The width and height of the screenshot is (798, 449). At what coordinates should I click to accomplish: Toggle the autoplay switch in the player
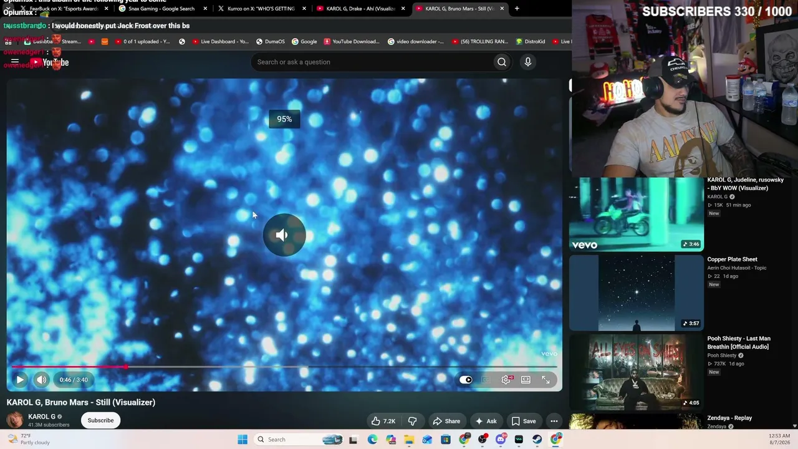pos(466,379)
